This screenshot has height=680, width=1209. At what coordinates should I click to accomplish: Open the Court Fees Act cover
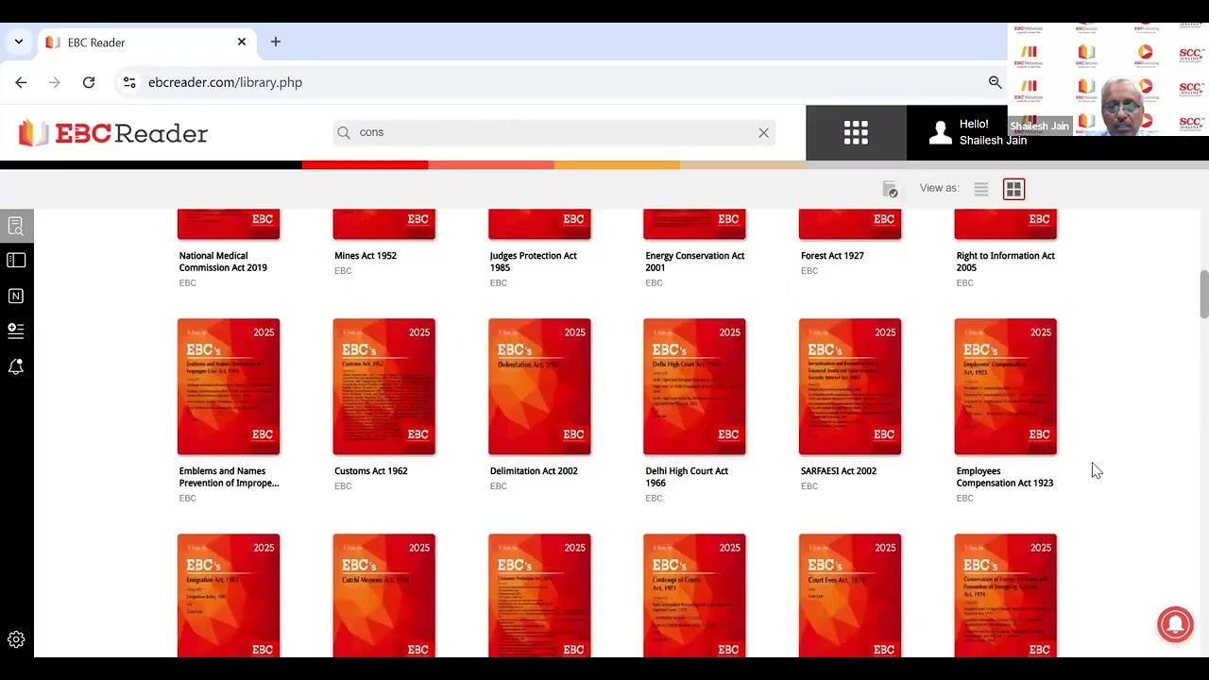(850, 595)
